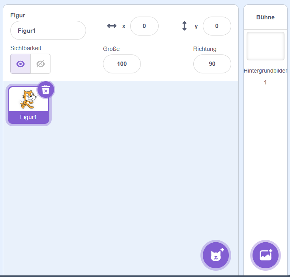Click the add sprite cat button
The width and height of the screenshot is (290, 277).
pos(216,255)
